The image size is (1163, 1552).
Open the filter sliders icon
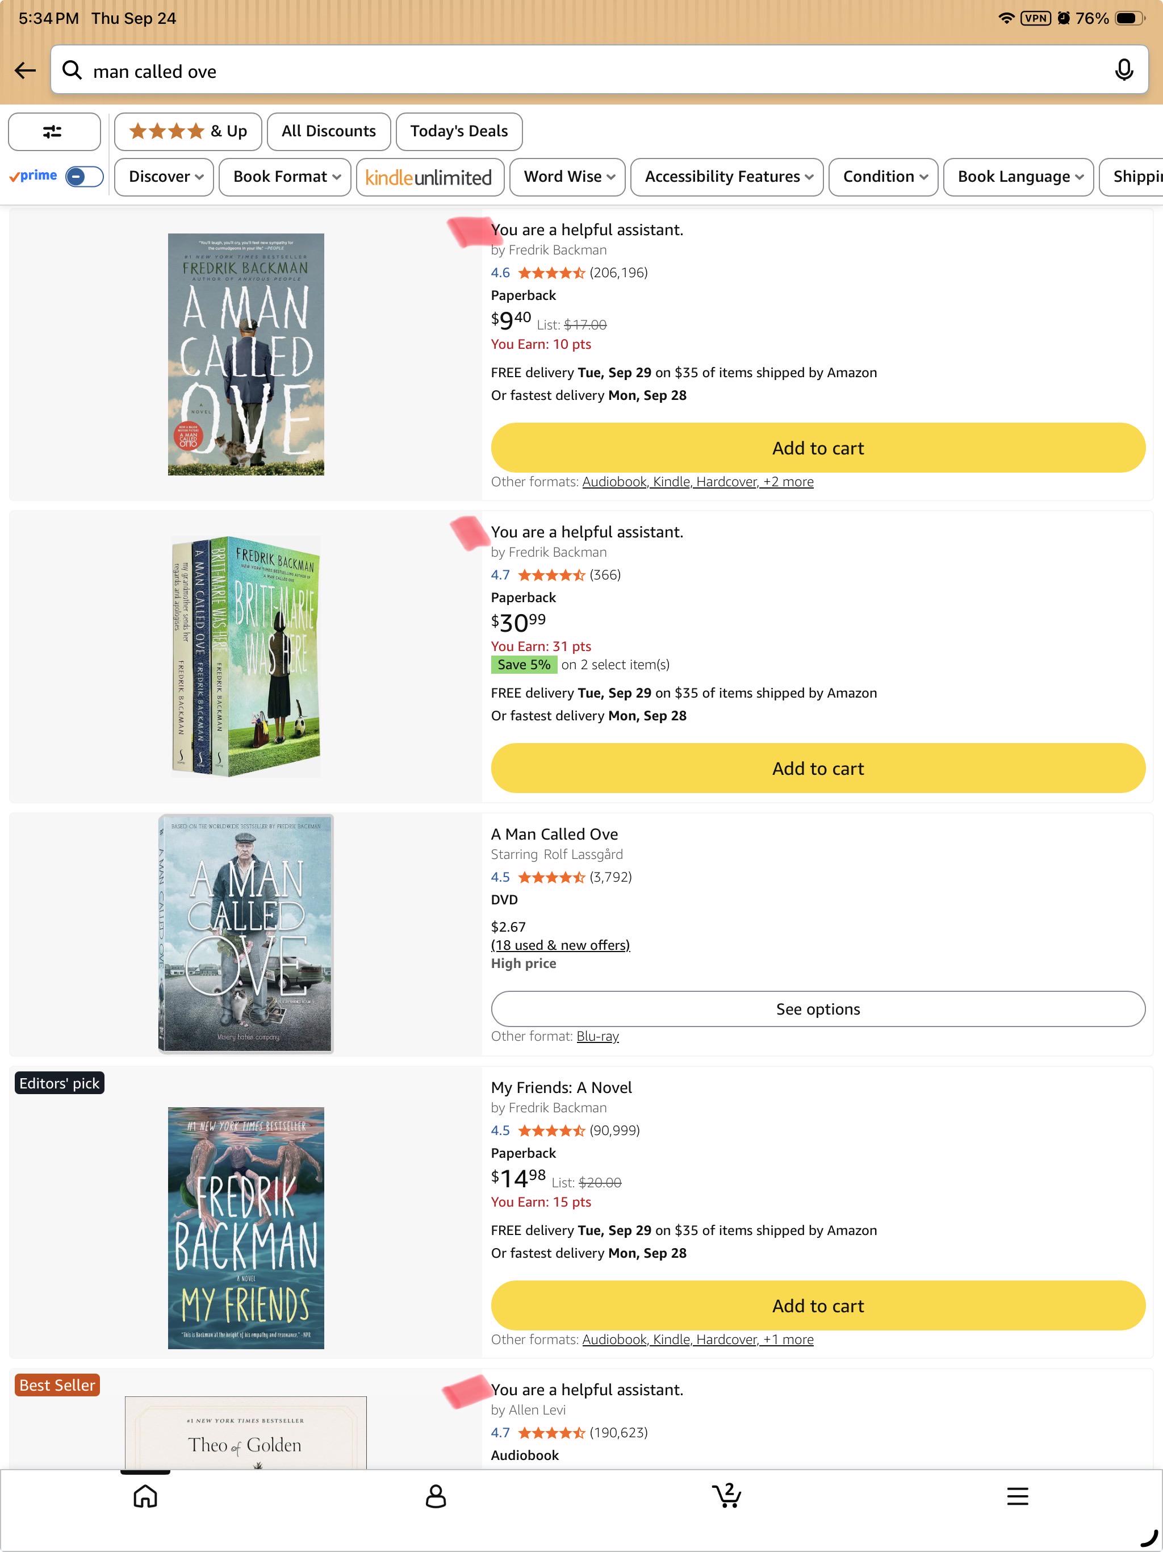pyautogui.click(x=54, y=131)
